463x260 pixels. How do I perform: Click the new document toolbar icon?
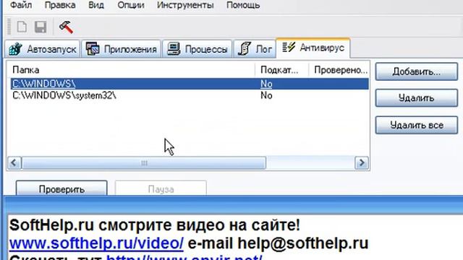coord(22,27)
